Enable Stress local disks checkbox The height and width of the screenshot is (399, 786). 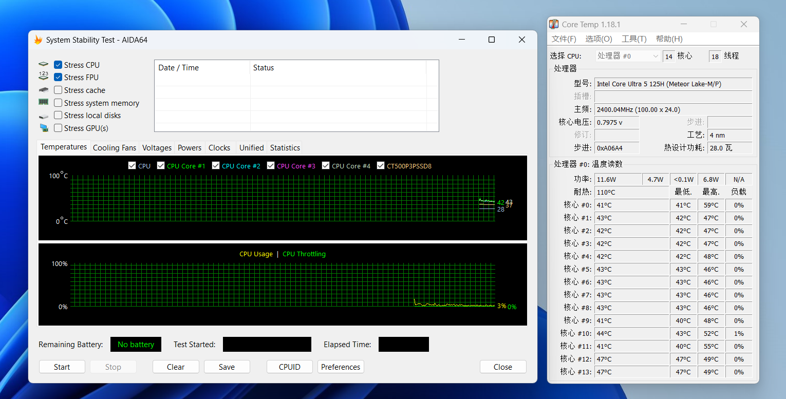58,116
